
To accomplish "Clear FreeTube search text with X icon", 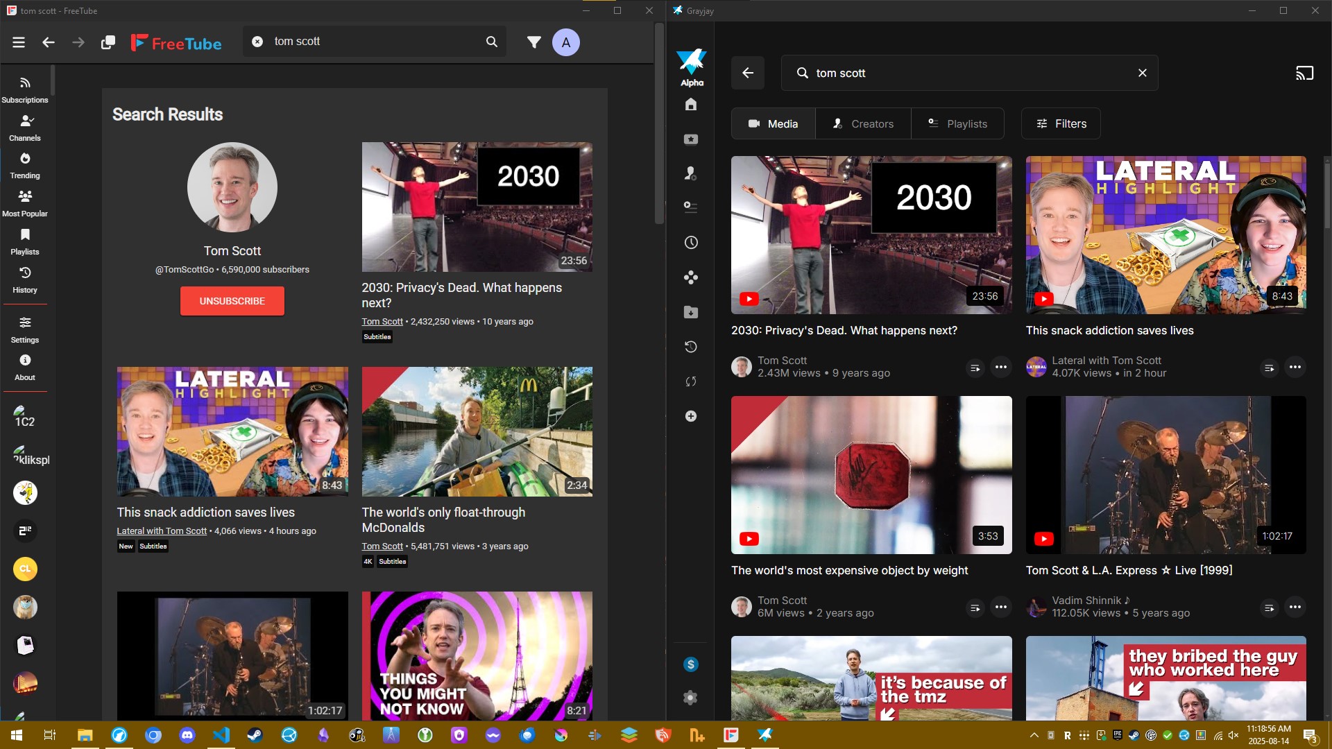I will [257, 42].
